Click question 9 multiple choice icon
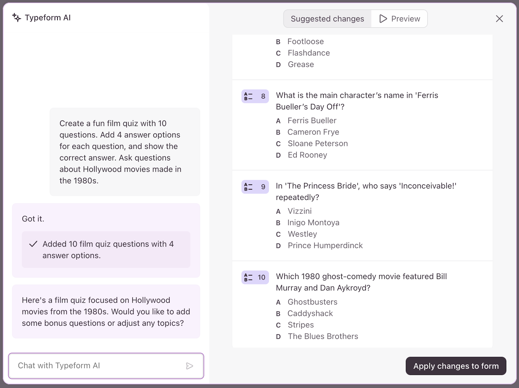The height and width of the screenshot is (388, 519). tap(248, 187)
